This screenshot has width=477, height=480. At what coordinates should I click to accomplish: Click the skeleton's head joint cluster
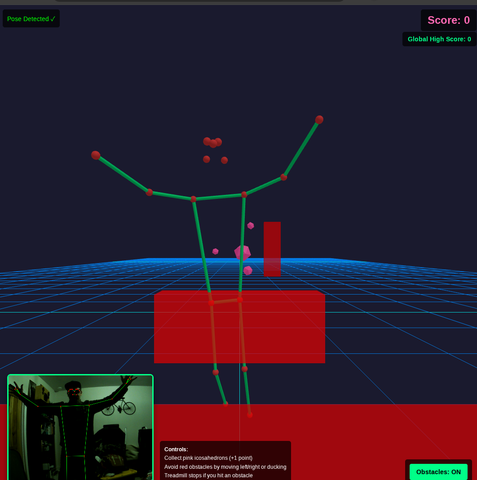[213, 144]
